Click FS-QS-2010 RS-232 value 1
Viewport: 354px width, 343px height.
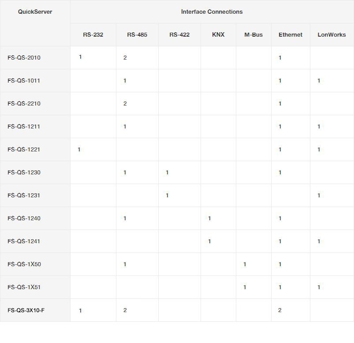[80, 57]
